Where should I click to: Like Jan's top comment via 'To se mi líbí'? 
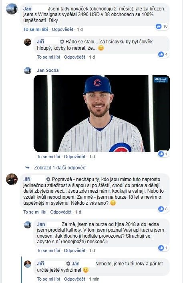point(36,29)
